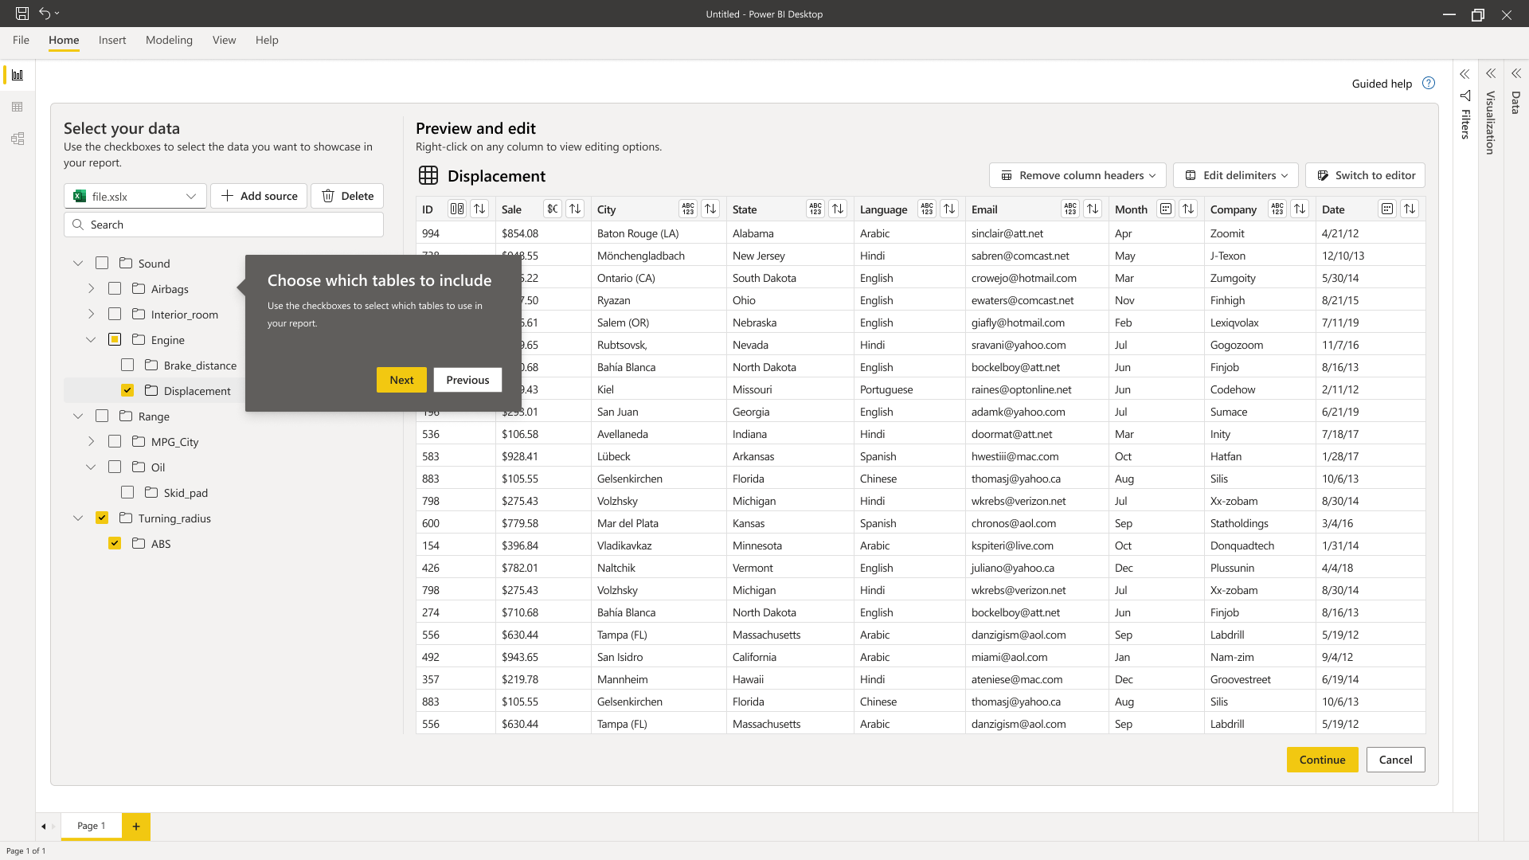
Task: Expand the Airbags tree node
Action: [91, 288]
